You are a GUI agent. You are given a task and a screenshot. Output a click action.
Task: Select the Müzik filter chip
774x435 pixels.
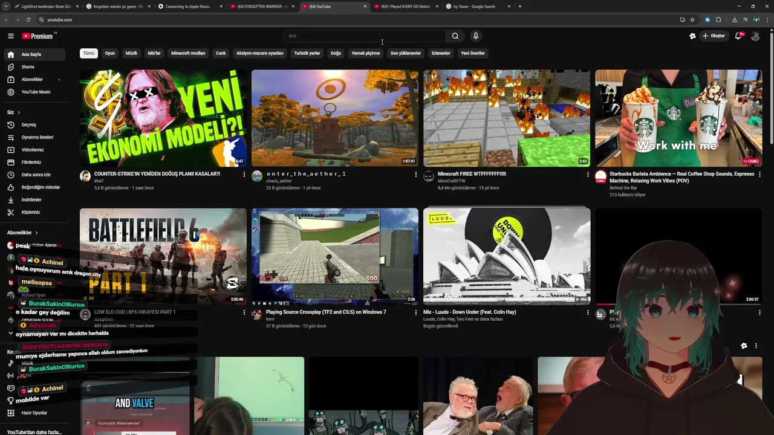click(131, 53)
